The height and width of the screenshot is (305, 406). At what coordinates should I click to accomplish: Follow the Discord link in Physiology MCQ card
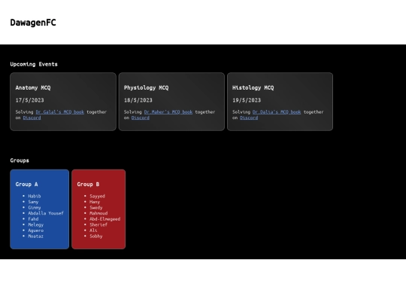[x=141, y=117]
